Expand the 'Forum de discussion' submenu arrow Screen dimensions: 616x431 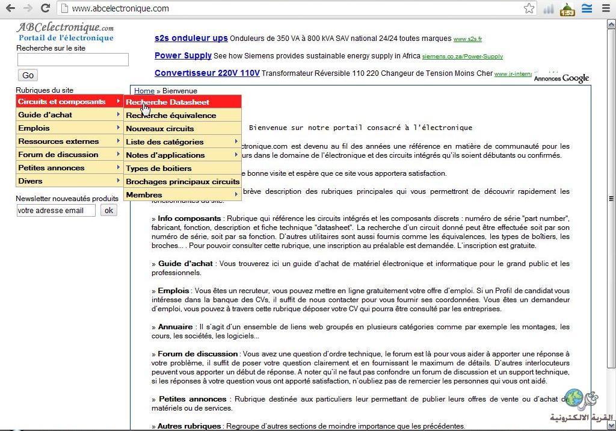pos(118,154)
